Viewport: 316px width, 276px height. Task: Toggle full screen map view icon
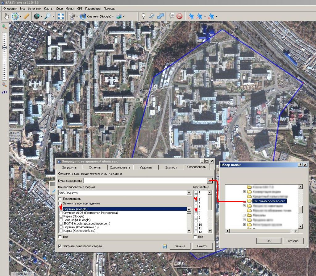pos(60,16)
